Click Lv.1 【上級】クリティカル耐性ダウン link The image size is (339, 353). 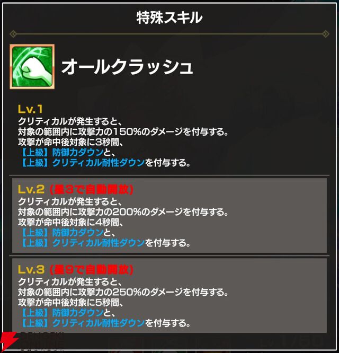[x=82, y=163]
